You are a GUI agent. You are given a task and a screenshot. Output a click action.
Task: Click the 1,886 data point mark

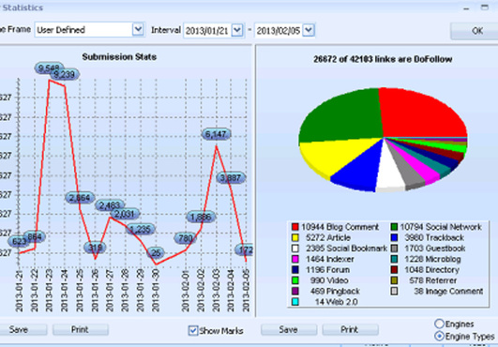point(201,217)
